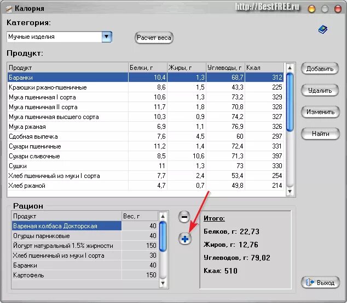Sort by the Белки, г column header
347x303 pixels.
(x=148, y=68)
